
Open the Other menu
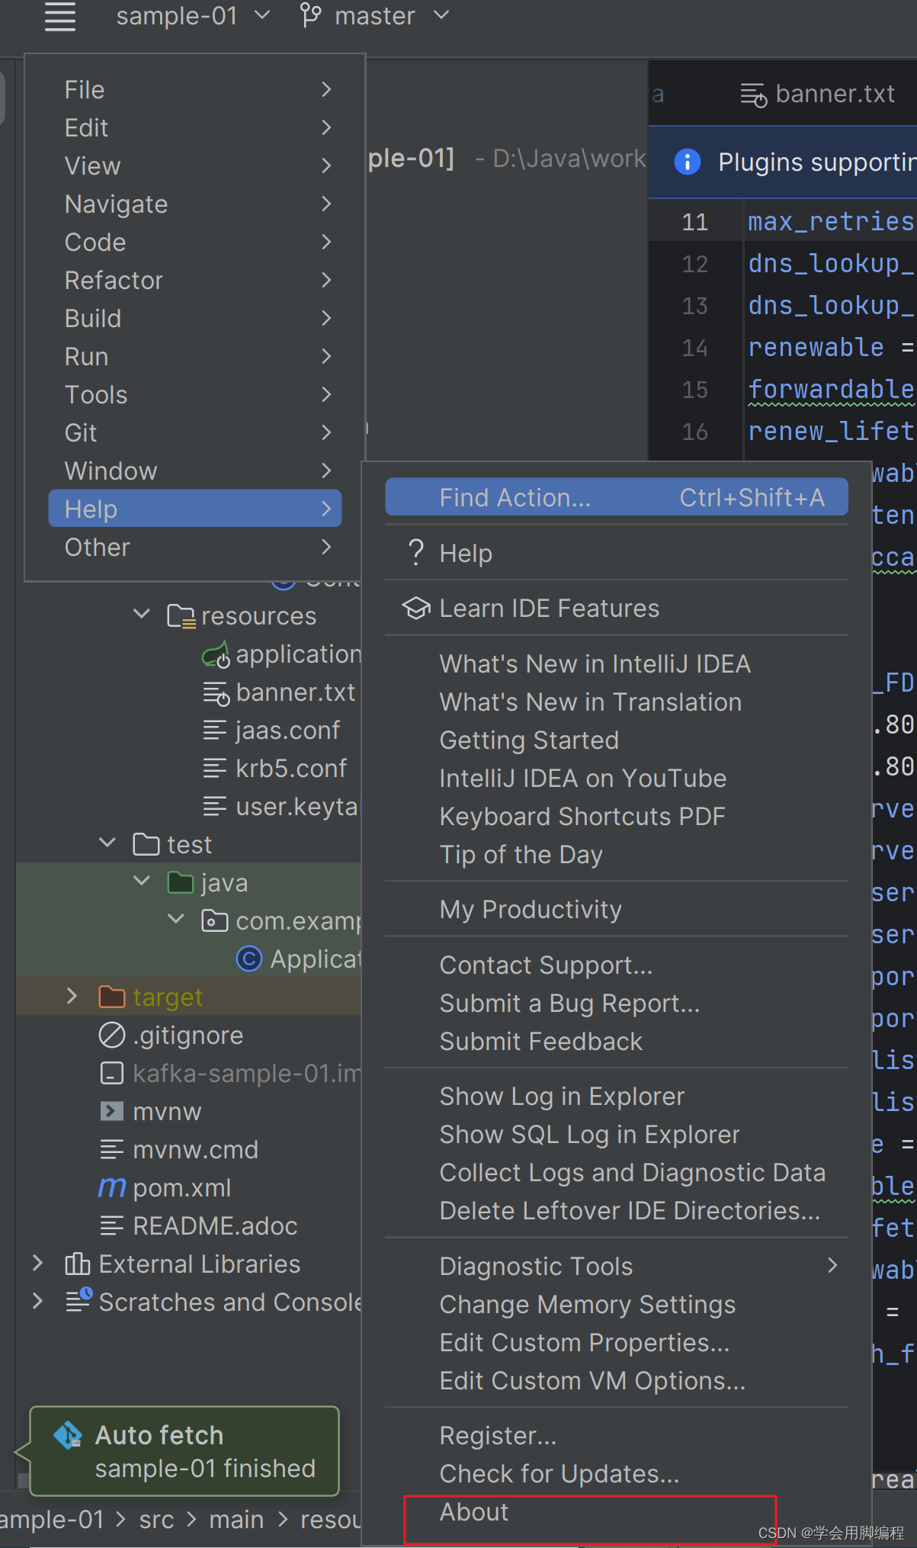195,547
